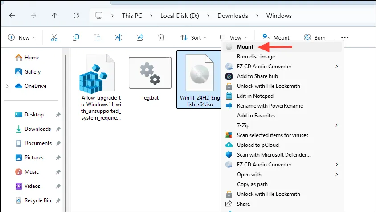The image size is (376, 212).
Task: Select Mount in the context menu
Action: (282, 47)
